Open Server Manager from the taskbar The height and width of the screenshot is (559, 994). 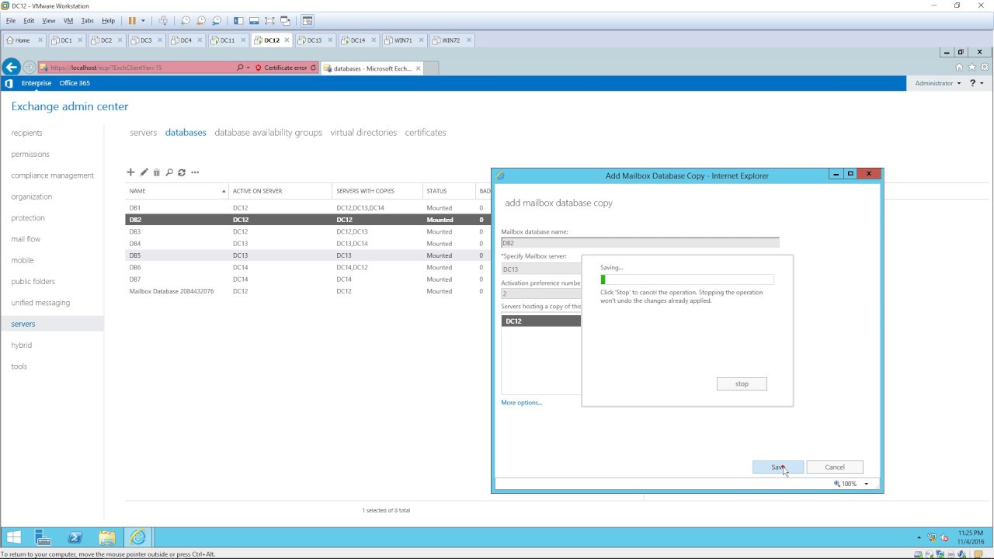point(43,537)
